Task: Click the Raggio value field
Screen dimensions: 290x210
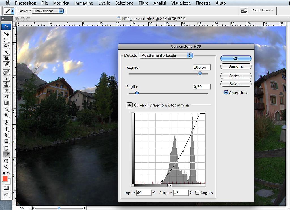Action: point(202,67)
